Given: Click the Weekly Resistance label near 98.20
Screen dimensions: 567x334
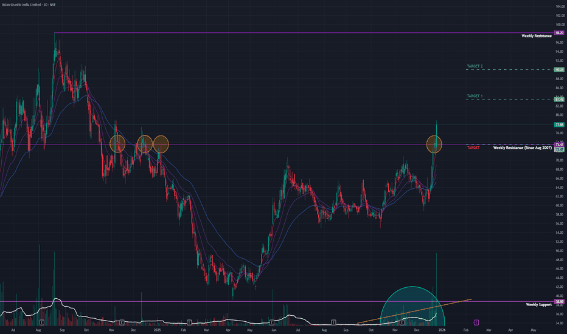Looking at the screenshot, I should tap(536, 36).
